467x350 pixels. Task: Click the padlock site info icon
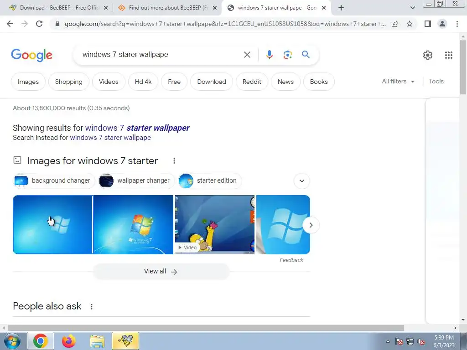click(57, 24)
